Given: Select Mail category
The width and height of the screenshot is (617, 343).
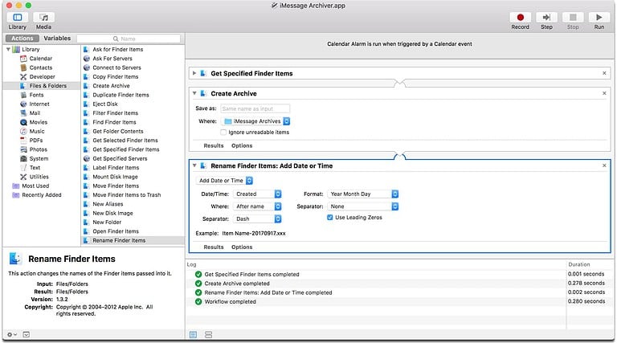Looking at the screenshot, I should click(35, 113).
